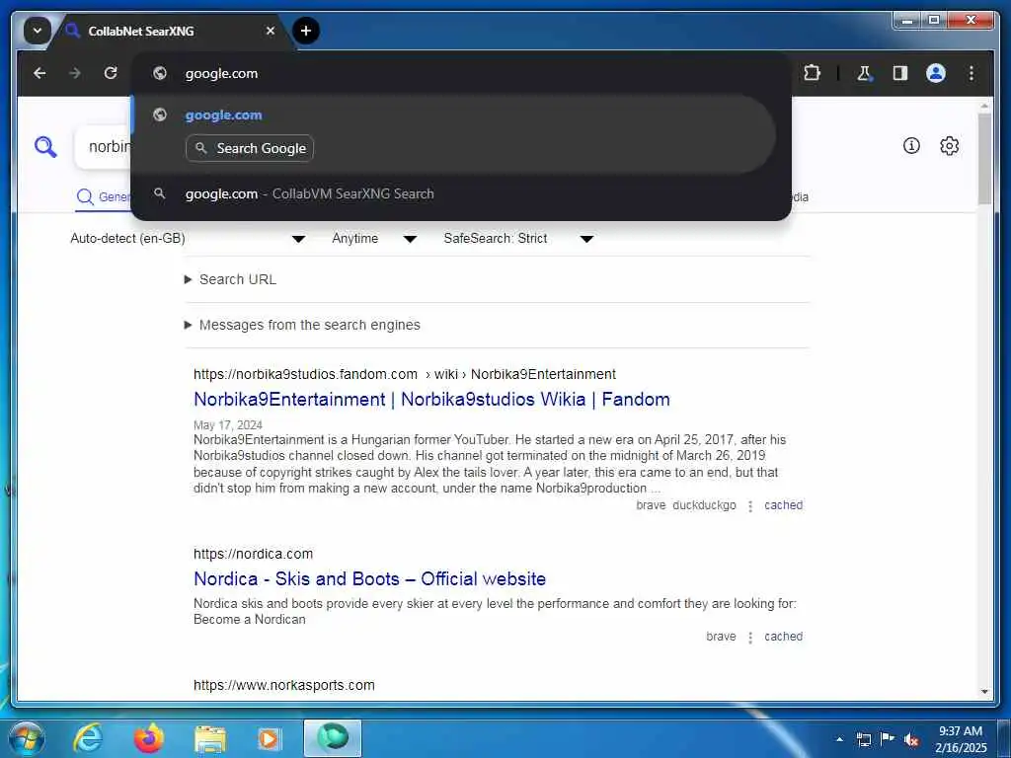Viewport: 1011px width, 758px height.
Task: Toggle the browser side panel icon
Action: pyautogui.click(x=900, y=73)
